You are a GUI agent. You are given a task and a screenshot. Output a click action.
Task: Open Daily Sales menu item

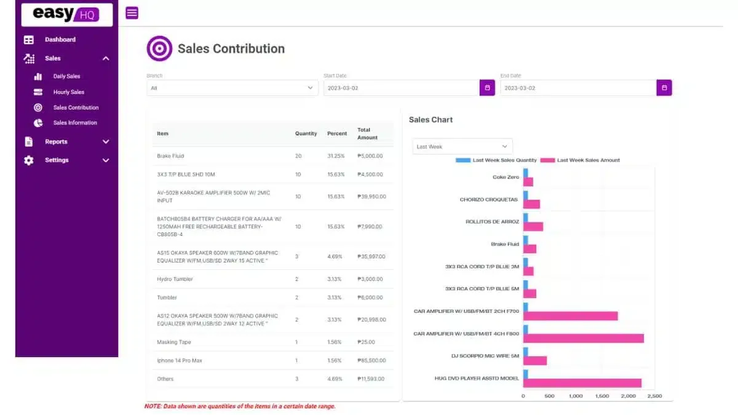(x=66, y=76)
